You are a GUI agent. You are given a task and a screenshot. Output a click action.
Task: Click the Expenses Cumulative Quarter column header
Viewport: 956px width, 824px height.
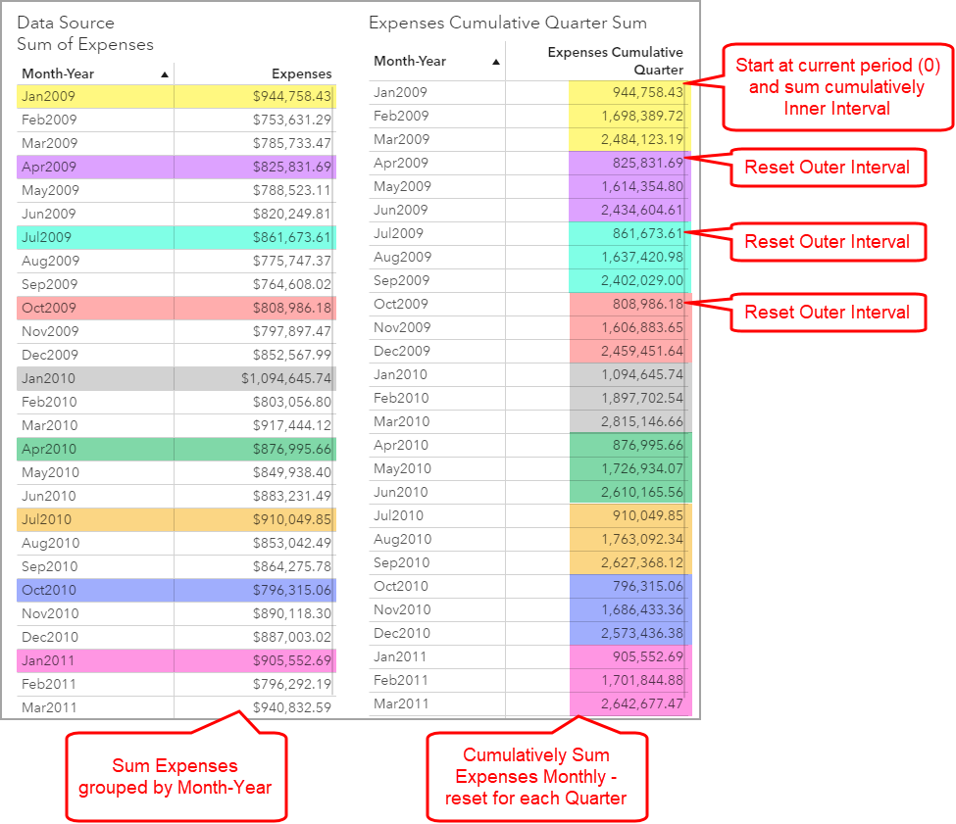pyautogui.click(x=615, y=61)
